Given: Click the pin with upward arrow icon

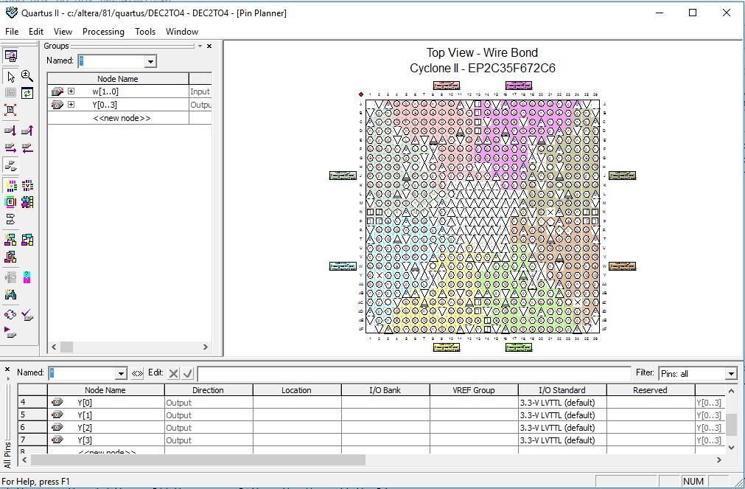Looking at the screenshot, I should tap(27, 131).
